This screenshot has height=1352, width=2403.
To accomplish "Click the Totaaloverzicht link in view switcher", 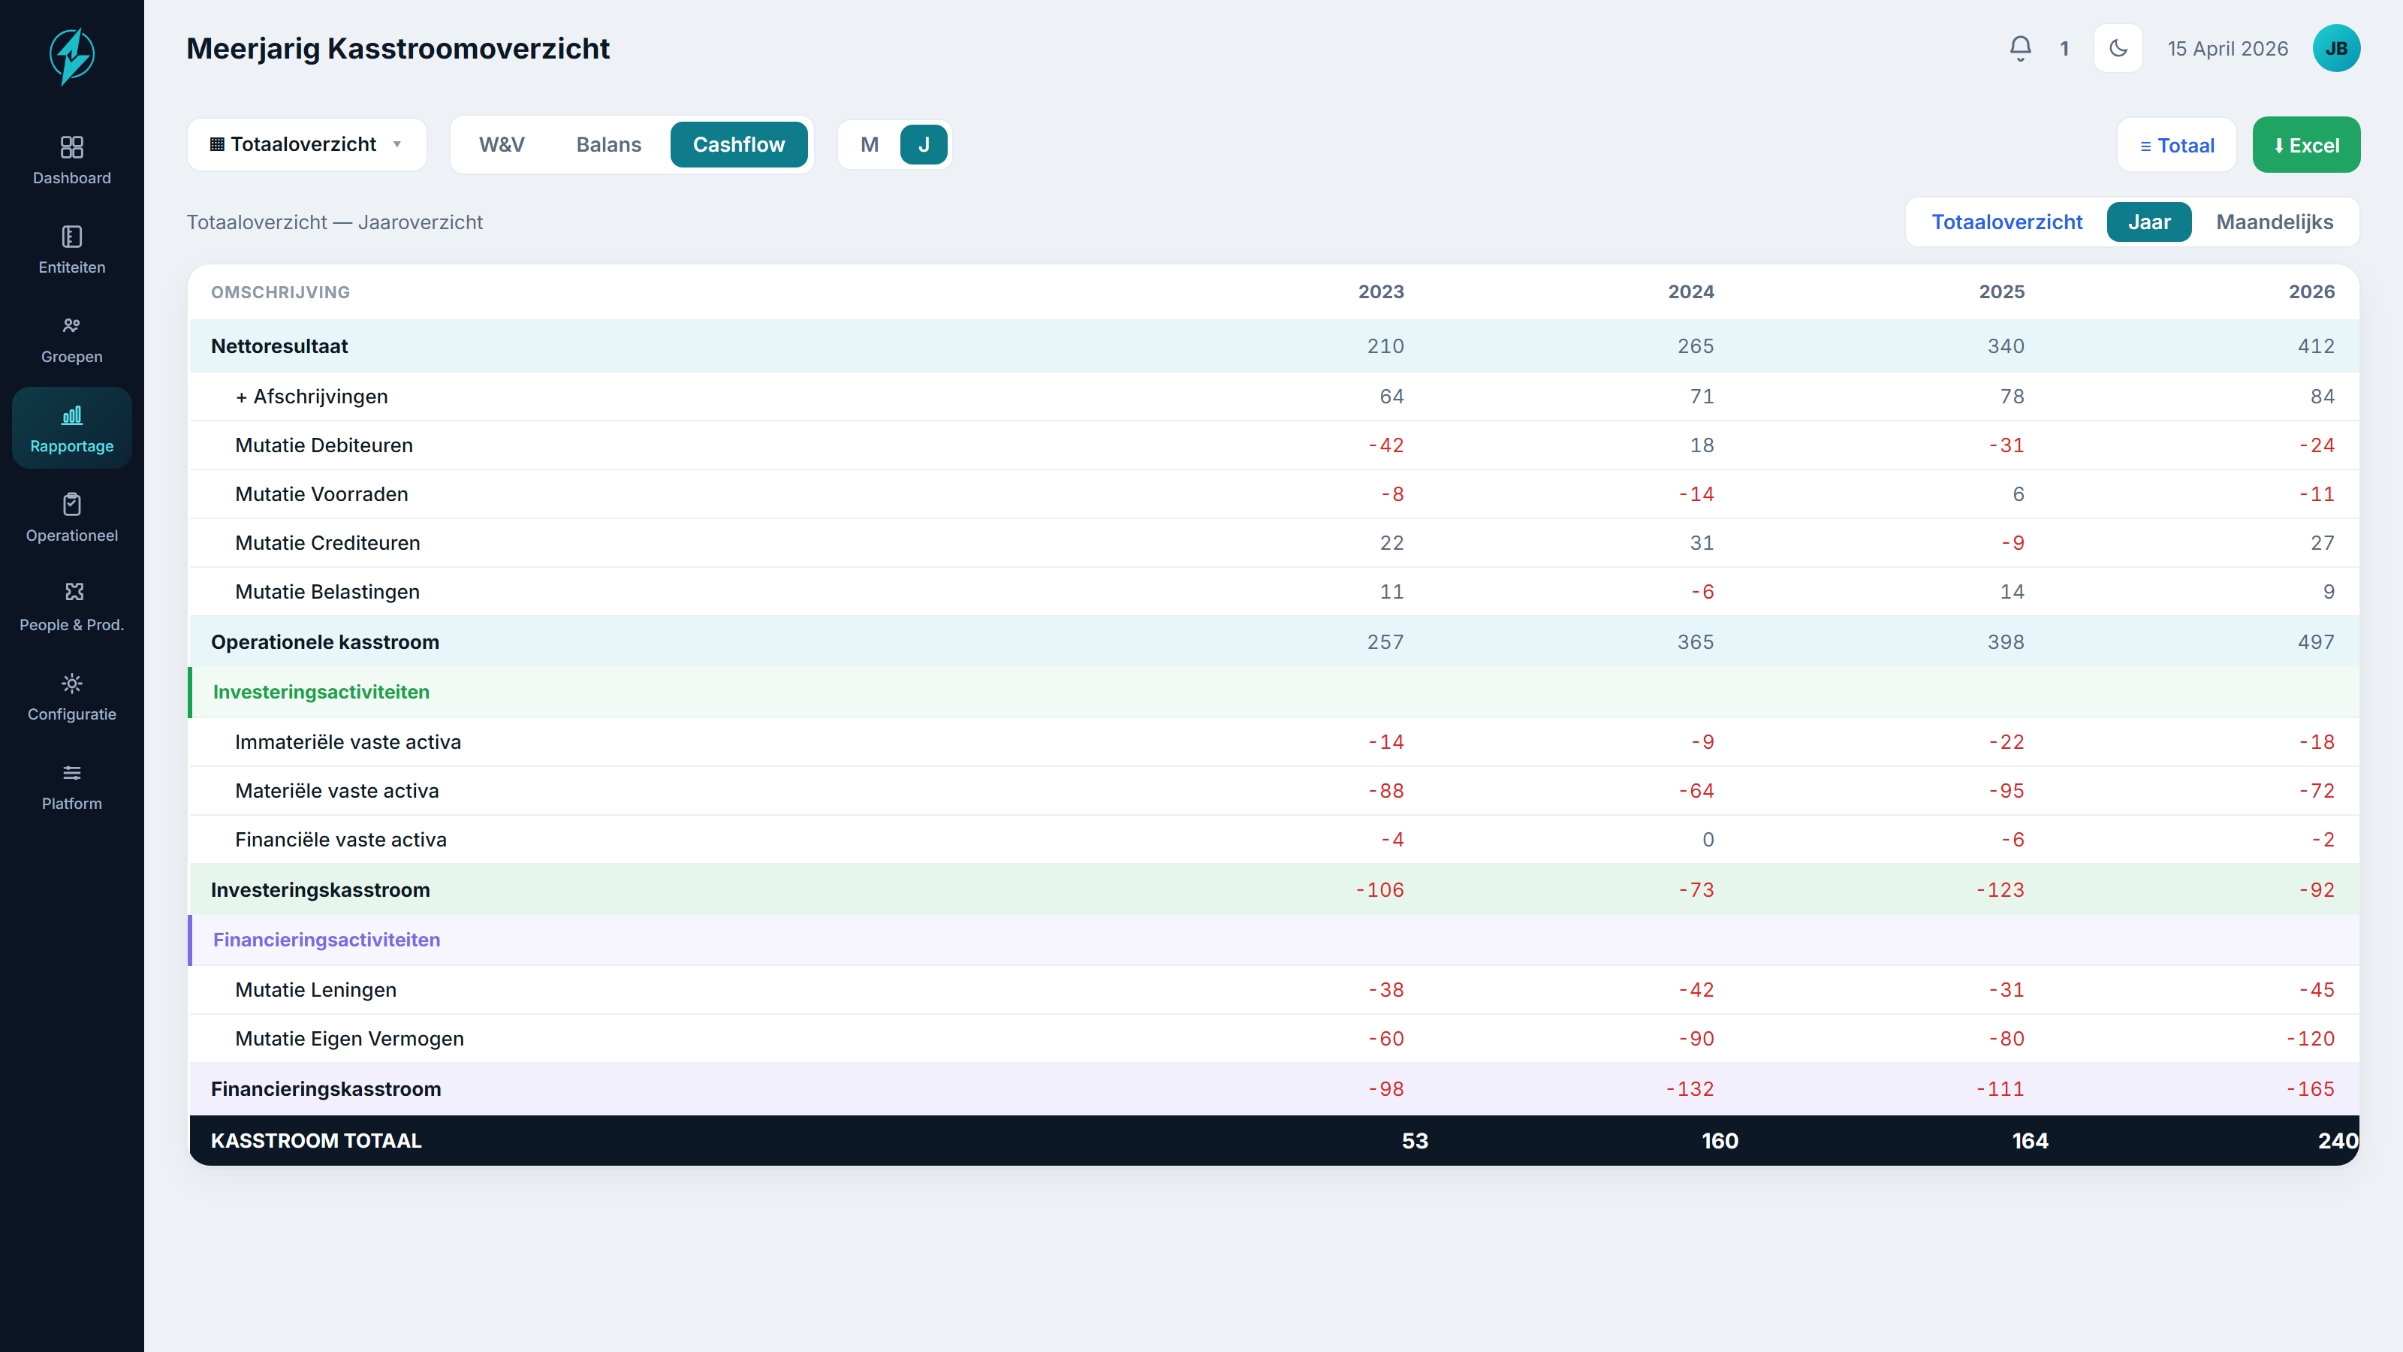I will point(2007,222).
